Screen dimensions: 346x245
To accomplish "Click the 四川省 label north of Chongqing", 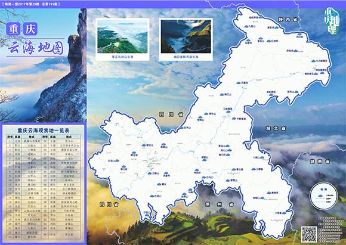I will tap(171, 114).
